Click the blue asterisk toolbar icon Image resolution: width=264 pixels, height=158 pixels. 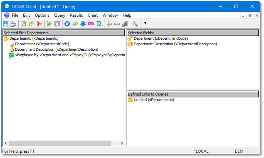point(83,24)
